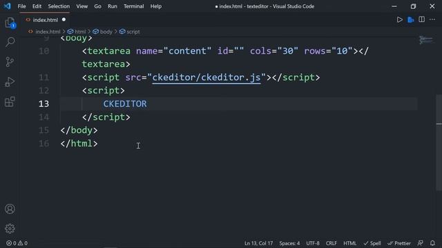442x248 pixels.
Task: Open the Terminal menu
Action: pos(133,6)
